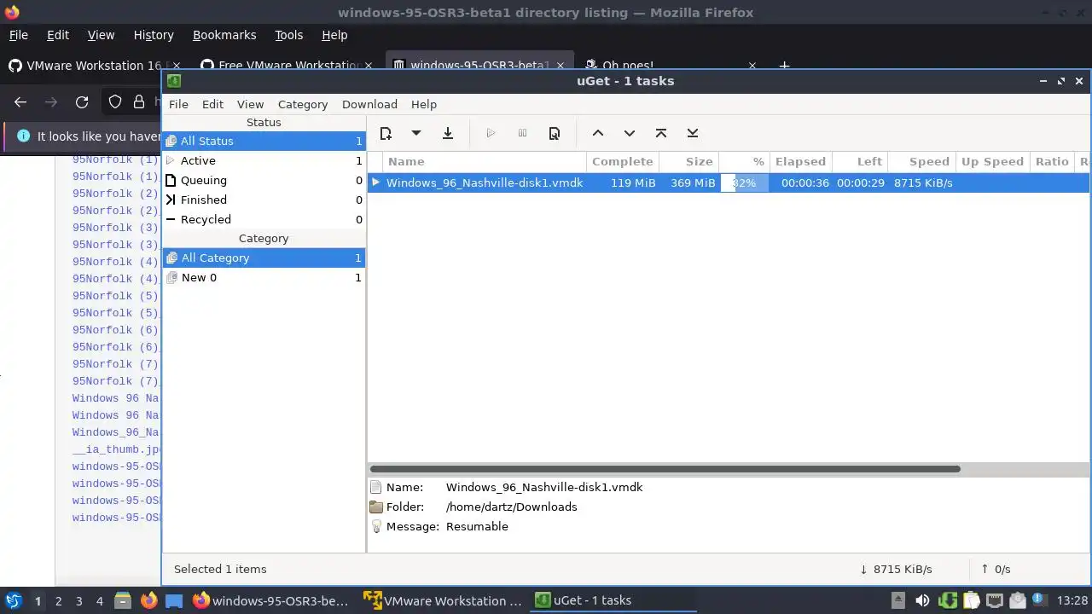Pause the selected download via toolbar
Screen dimensions: 1092x614
point(522,133)
